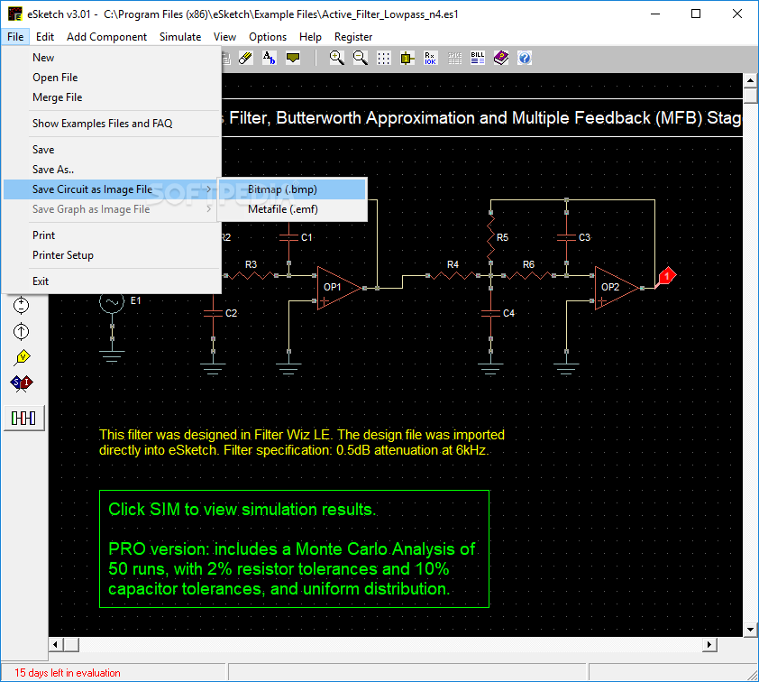Click the vertical scrollbar thumb
Screen dimensions: 759x682
pos(750,96)
